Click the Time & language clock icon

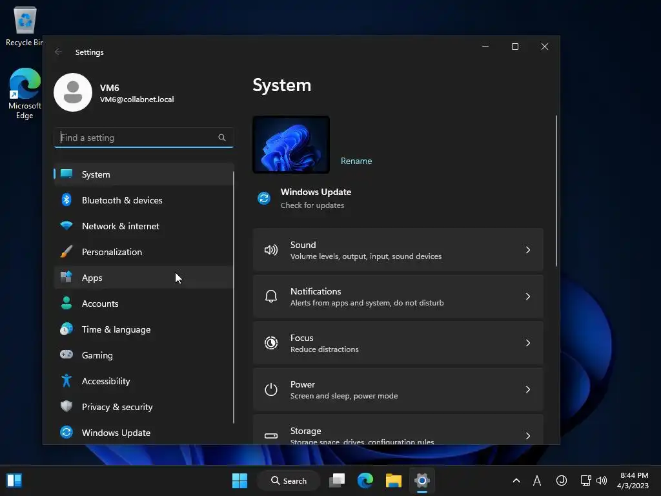coord(66,329)
